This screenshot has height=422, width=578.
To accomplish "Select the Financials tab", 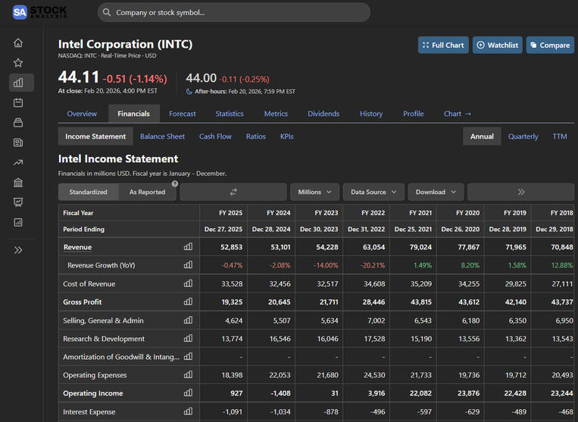I will click(134, 114).
